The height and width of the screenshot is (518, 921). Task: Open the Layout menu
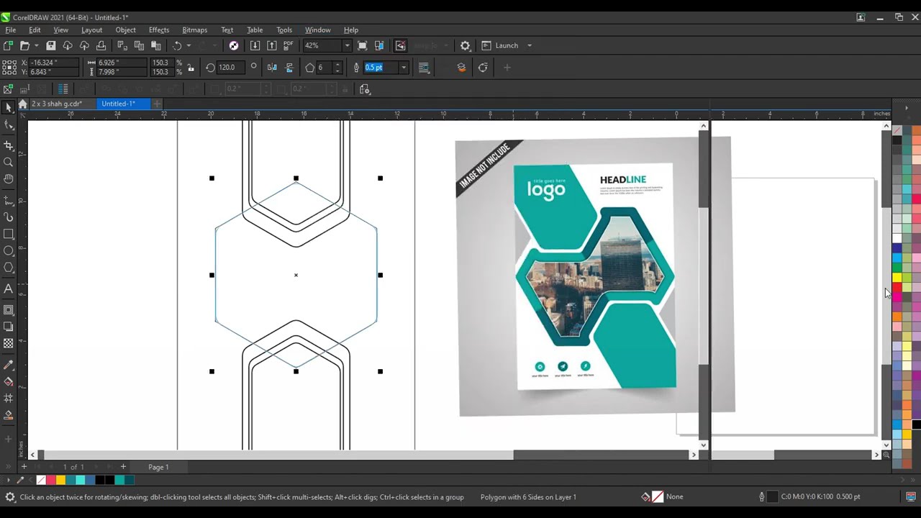pos(91,30)
